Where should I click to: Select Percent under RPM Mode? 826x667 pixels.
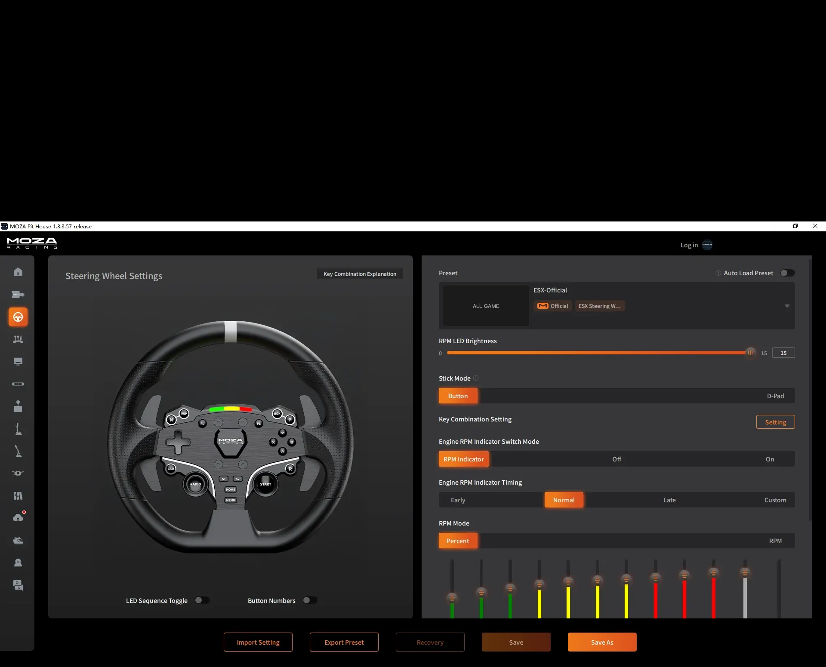coord(458,541)
